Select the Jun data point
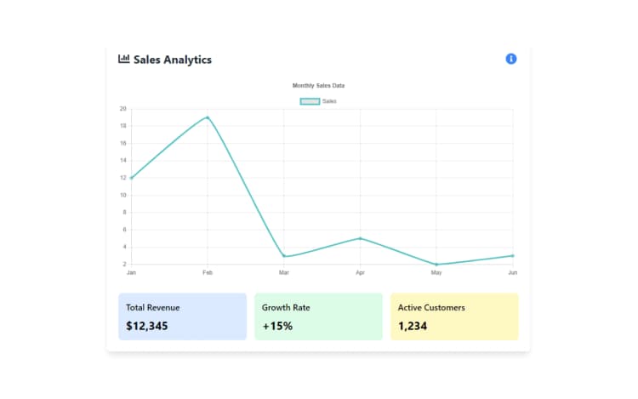 point(513,256)
